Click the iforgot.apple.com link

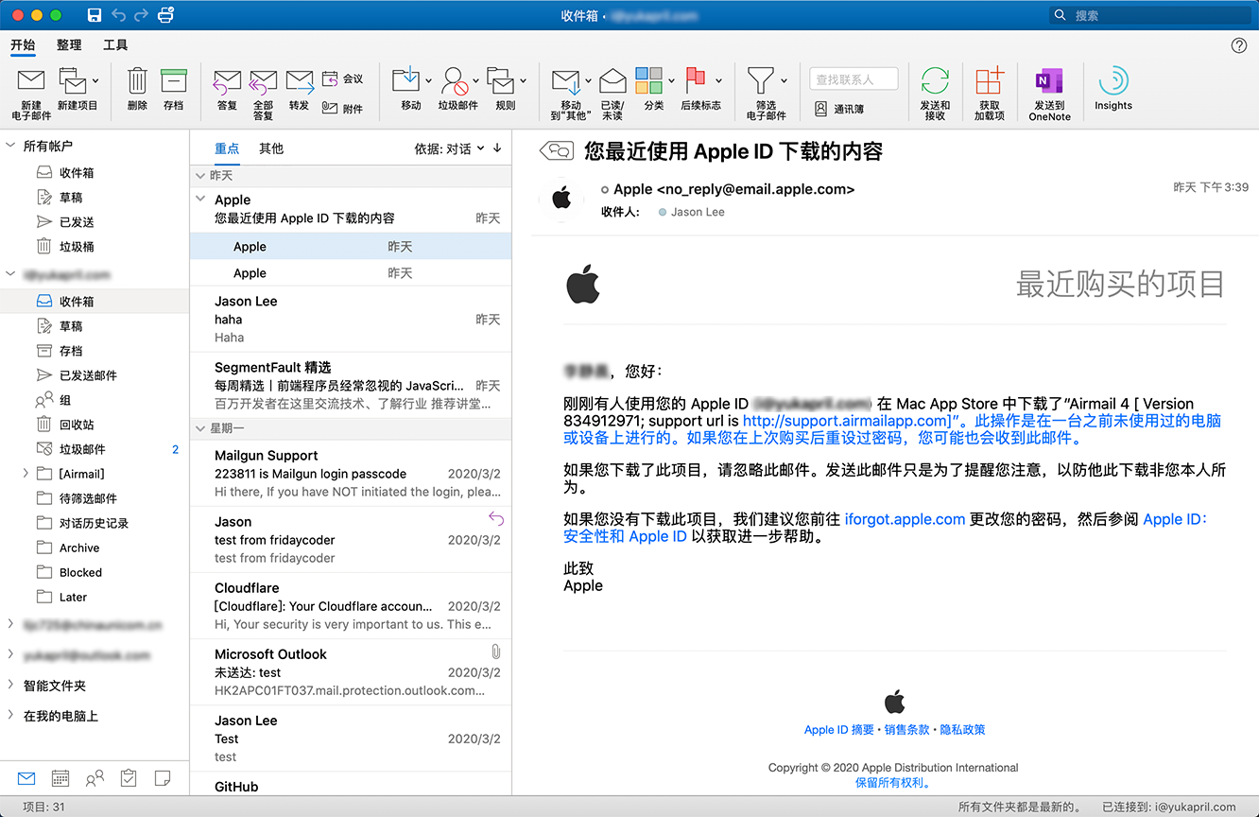[x=905, y=519]
